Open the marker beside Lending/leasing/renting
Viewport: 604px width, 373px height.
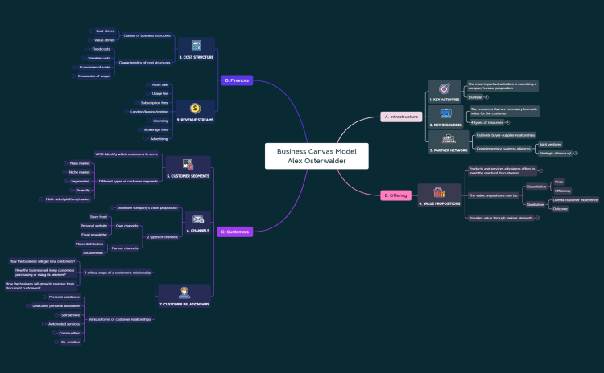click(126, 112)
